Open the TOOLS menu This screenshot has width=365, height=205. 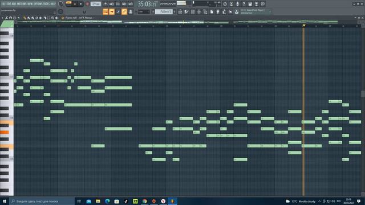click(x=47, y=4)
